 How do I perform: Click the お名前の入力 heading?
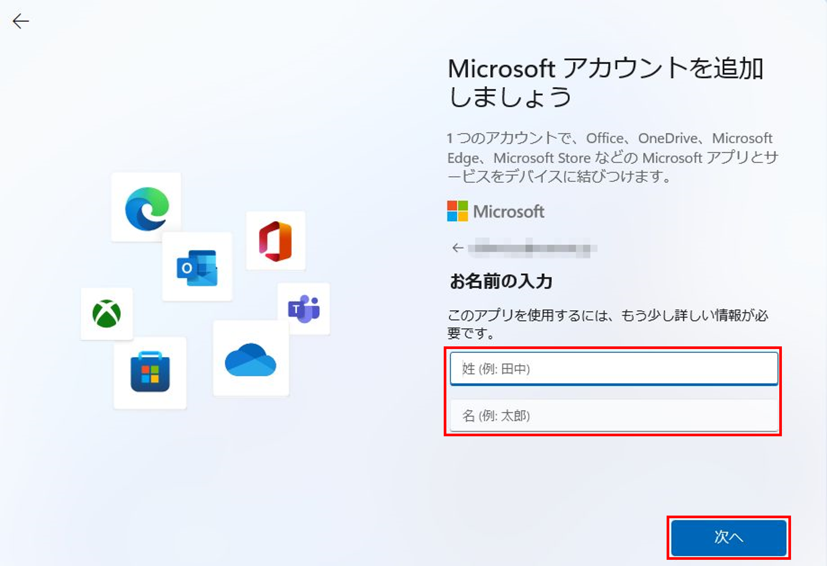501,282
